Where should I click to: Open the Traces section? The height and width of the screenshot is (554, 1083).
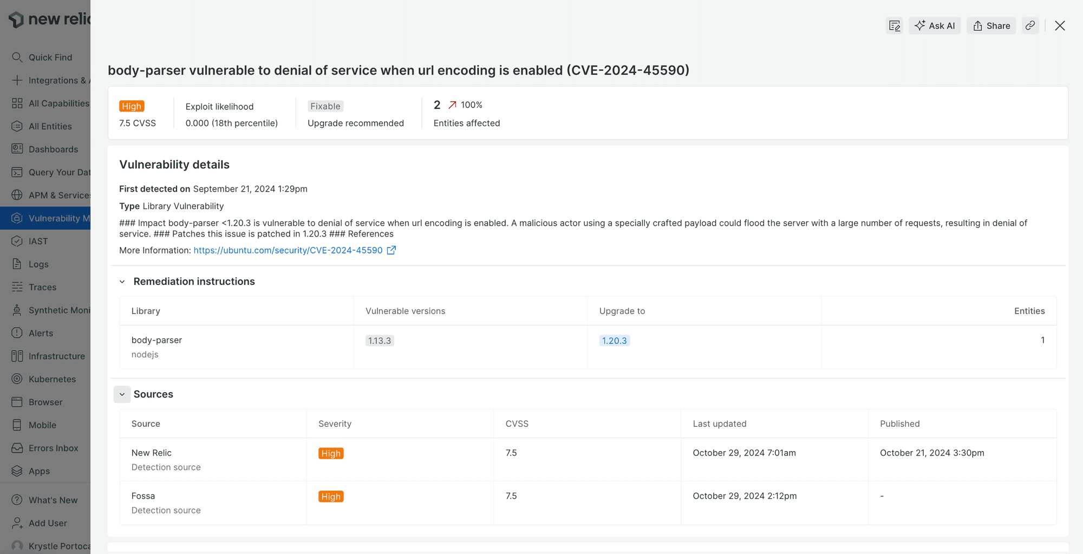(x=42, y=286)
